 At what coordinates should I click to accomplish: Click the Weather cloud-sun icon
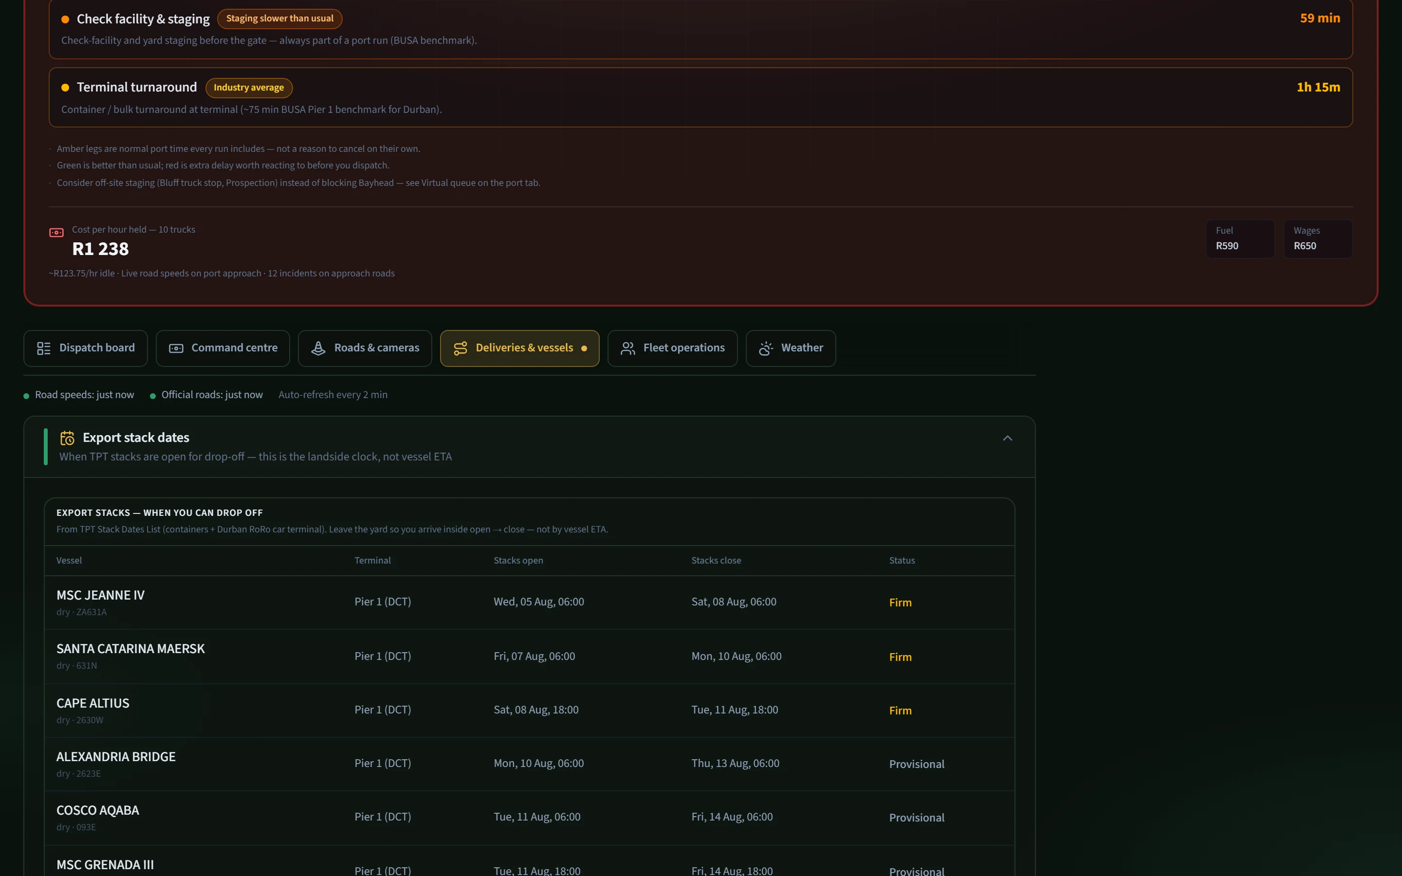(766, 348)
